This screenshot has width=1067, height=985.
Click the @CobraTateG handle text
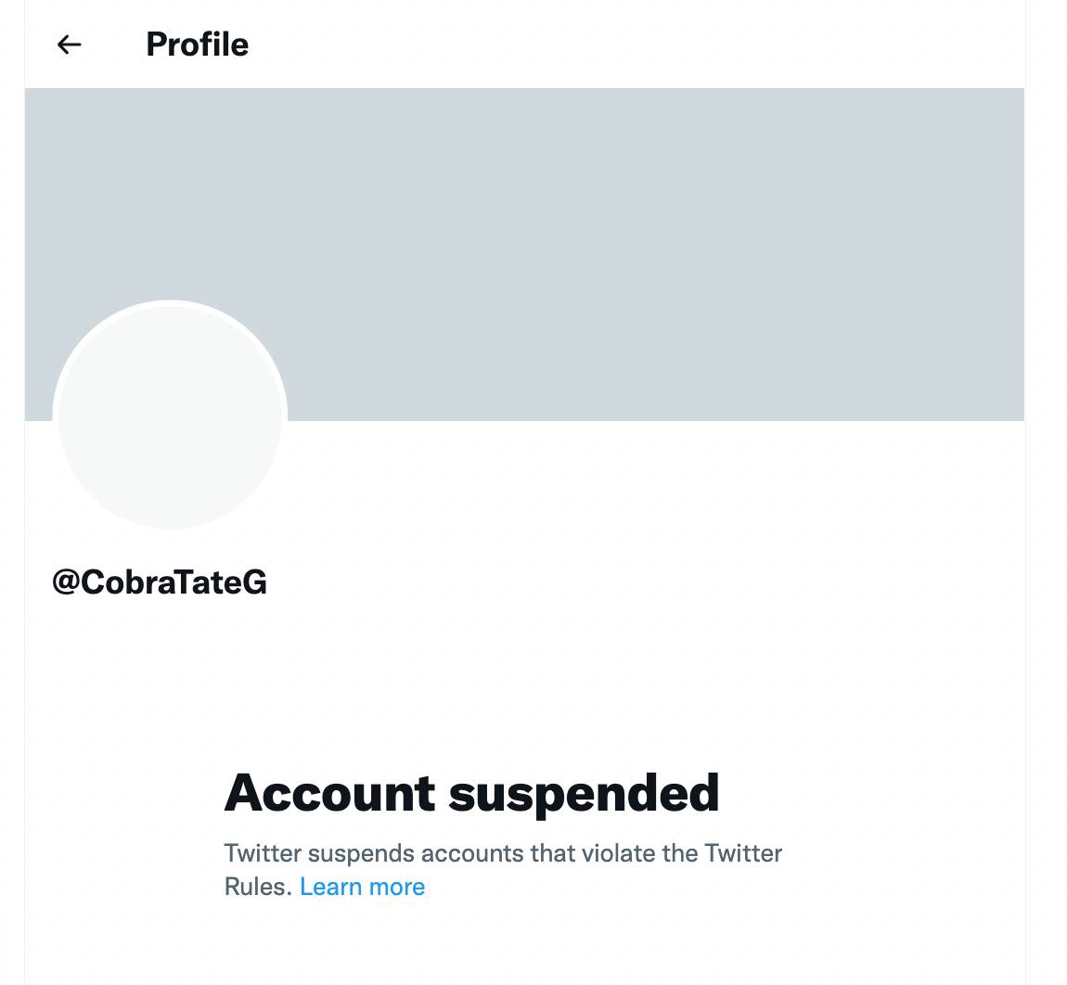tap(160, 582)
